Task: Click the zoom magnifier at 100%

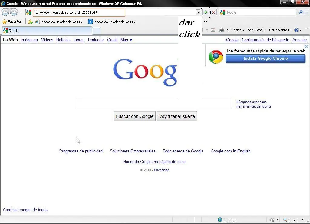Action: 285,220
